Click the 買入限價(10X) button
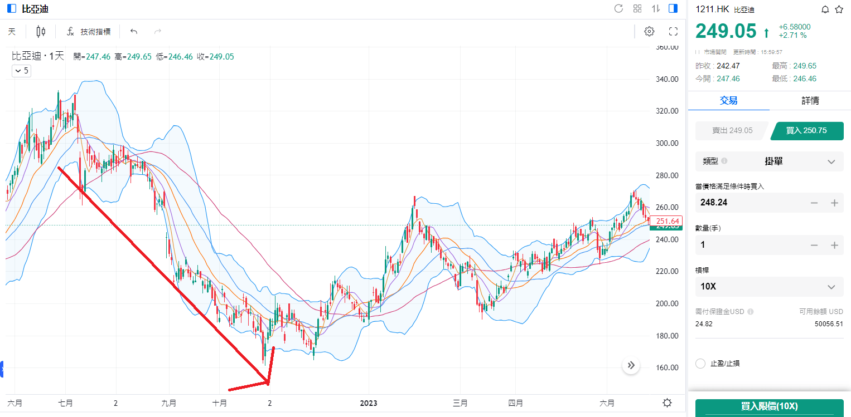The width and height of the screenshot is (851, 417). 769,407
